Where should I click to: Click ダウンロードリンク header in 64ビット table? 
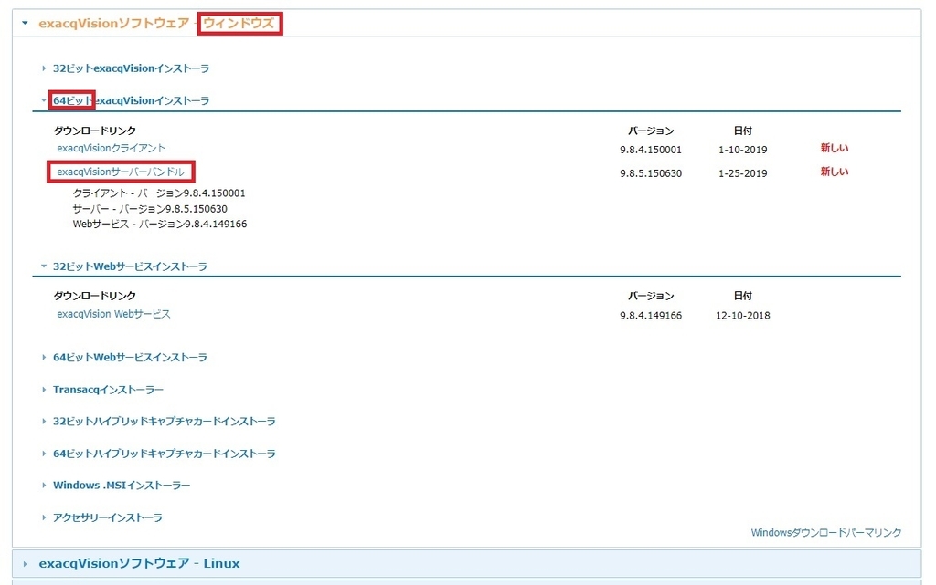point(95,131)
